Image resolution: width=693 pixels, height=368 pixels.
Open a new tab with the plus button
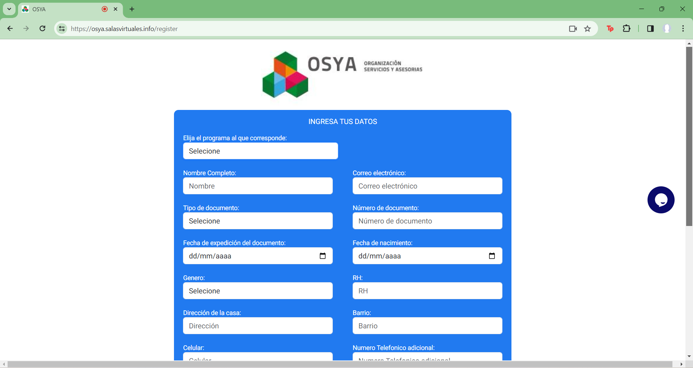point(132,9)
